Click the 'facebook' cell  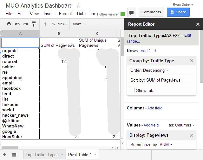click(x=20, y=89)
